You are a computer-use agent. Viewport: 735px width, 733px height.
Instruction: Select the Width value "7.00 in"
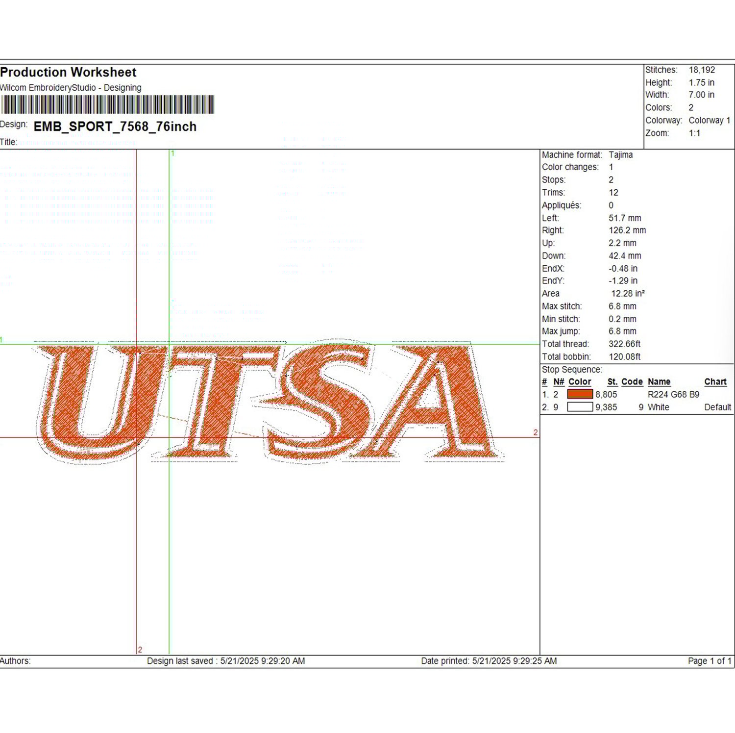point(702,95)
